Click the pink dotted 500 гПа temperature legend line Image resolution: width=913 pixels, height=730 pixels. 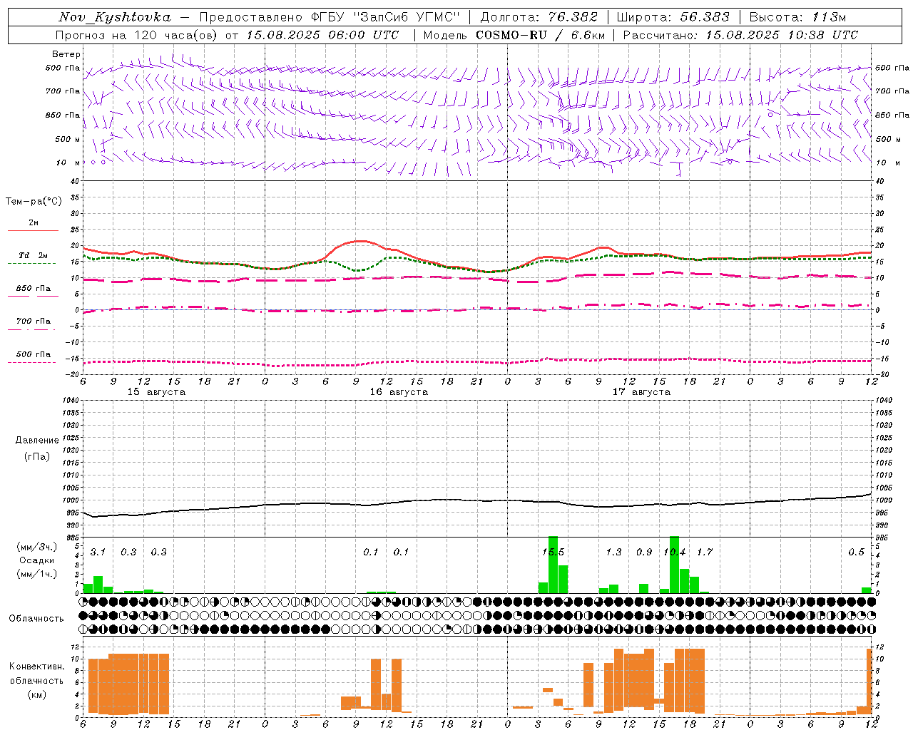(31, 362)
